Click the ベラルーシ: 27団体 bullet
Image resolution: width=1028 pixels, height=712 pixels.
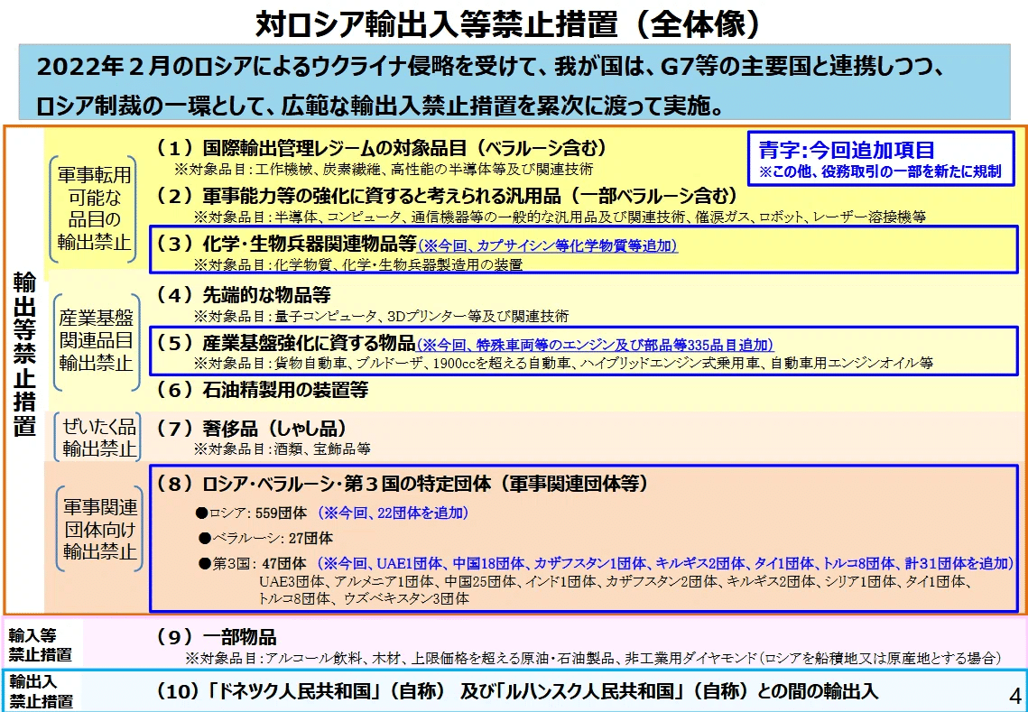point(266,538)
